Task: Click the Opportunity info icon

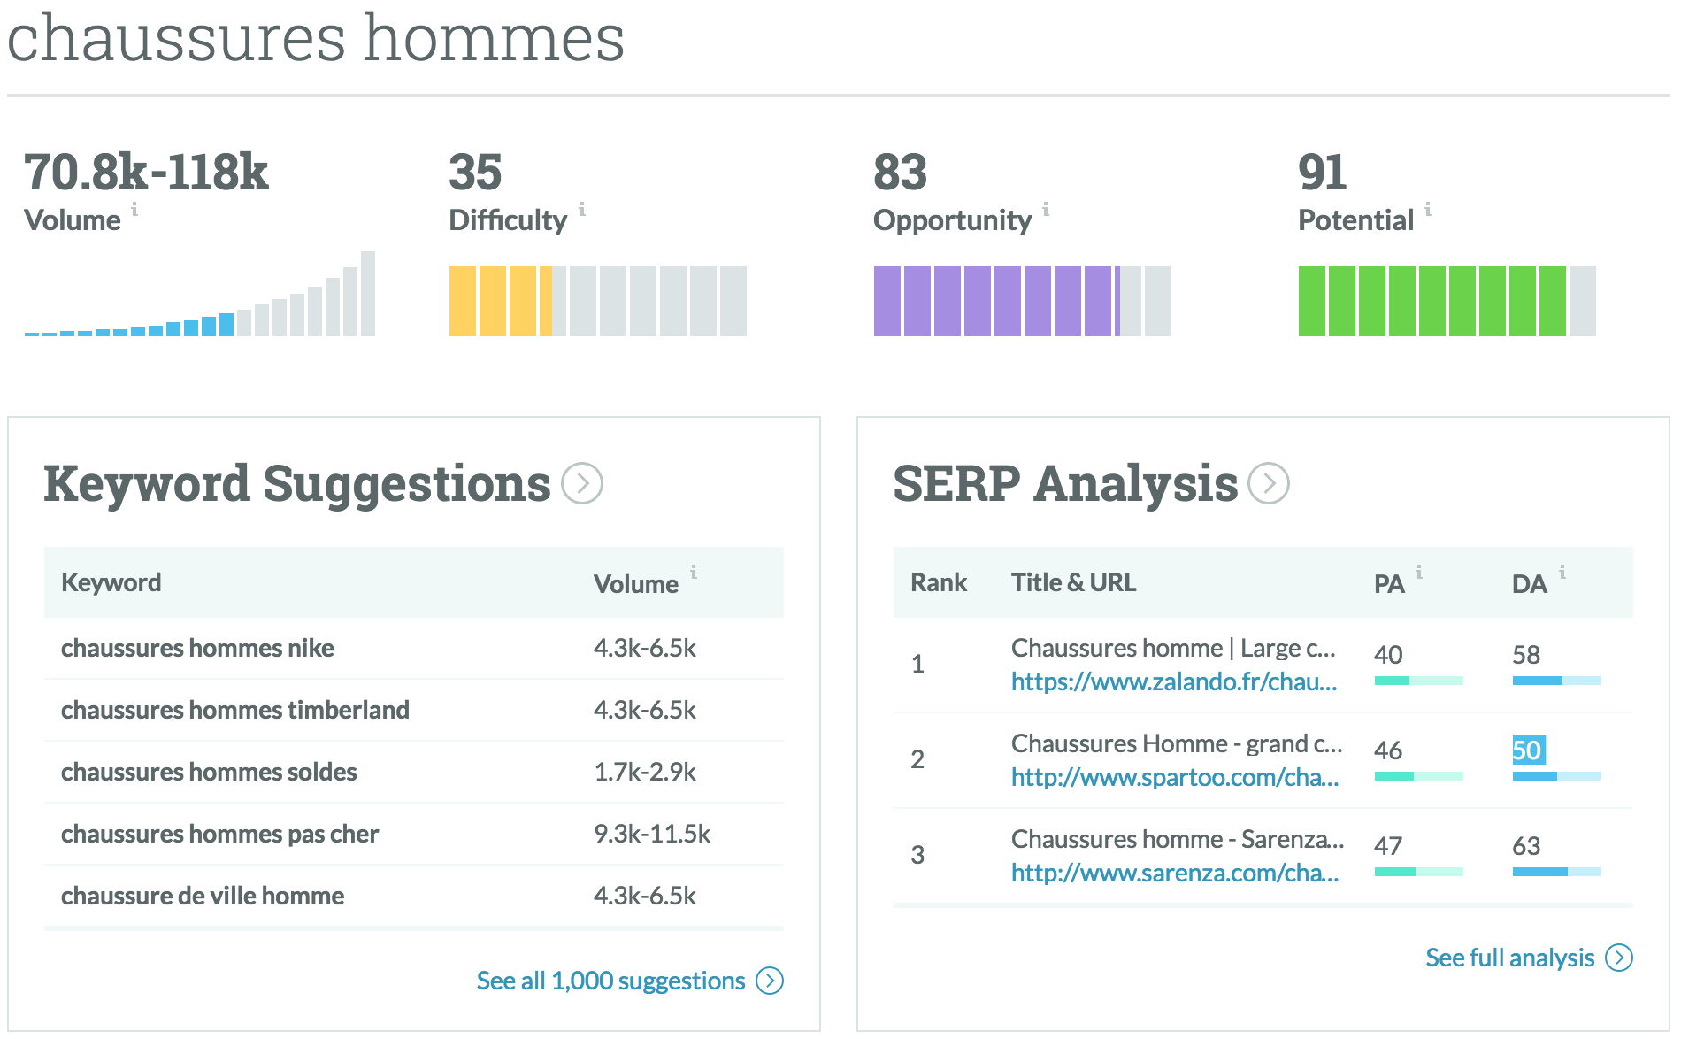Action: click(1046, 210)
